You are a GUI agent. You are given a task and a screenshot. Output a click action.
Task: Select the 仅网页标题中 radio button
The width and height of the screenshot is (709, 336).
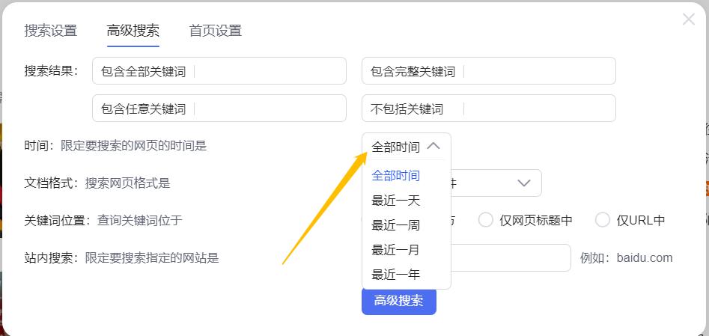[x=486, y=220]
